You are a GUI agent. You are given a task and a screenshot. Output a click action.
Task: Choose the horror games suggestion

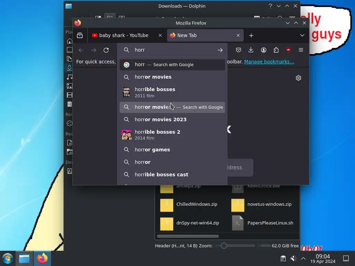click(x=172, y=150)
